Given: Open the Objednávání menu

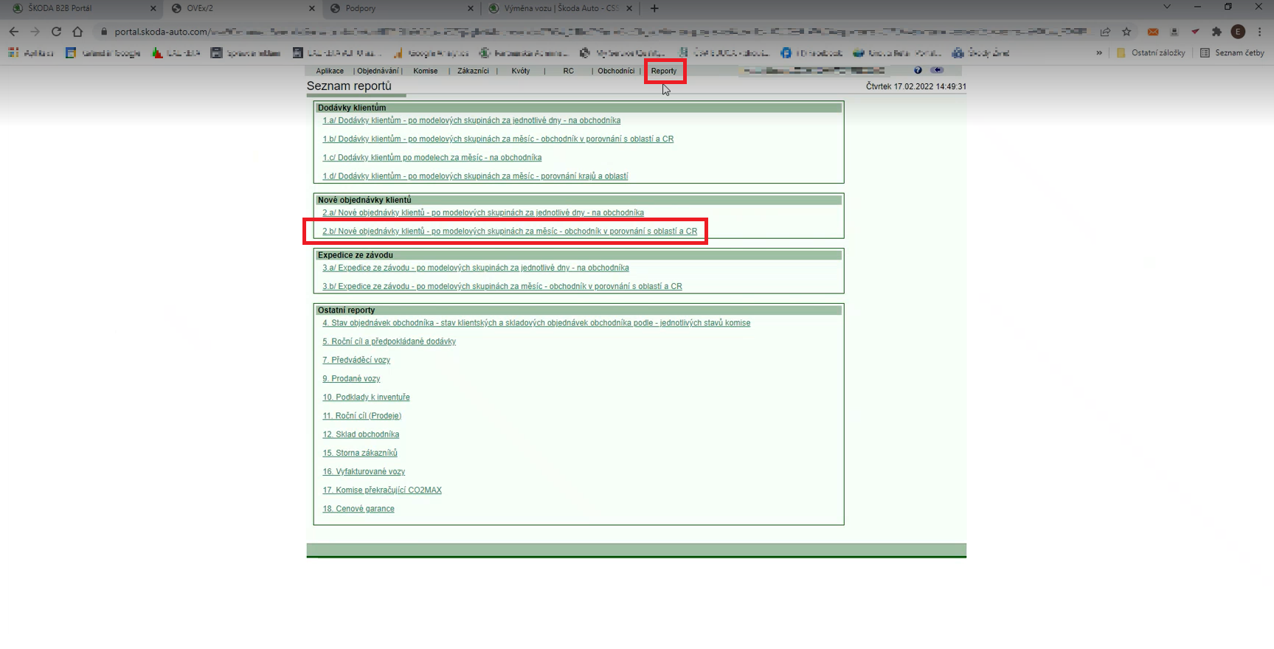Looking at the screenshot, I should tap(378, 71).
